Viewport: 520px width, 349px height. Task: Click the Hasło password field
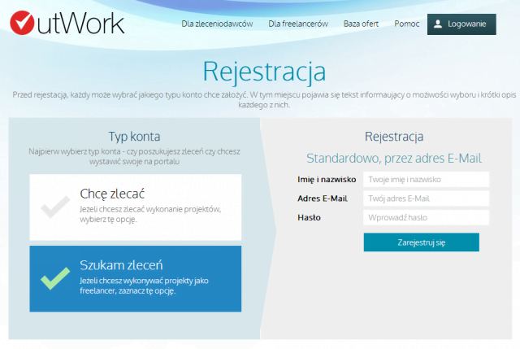point(426,218)
